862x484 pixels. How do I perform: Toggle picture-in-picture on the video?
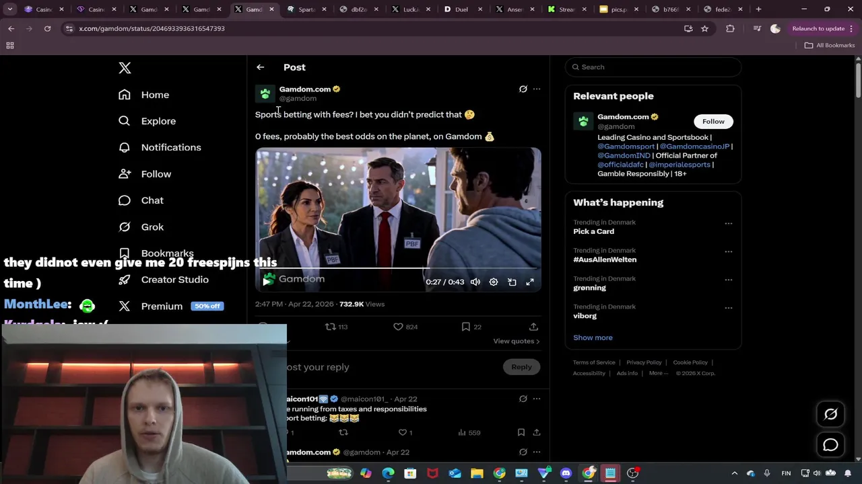512,282
